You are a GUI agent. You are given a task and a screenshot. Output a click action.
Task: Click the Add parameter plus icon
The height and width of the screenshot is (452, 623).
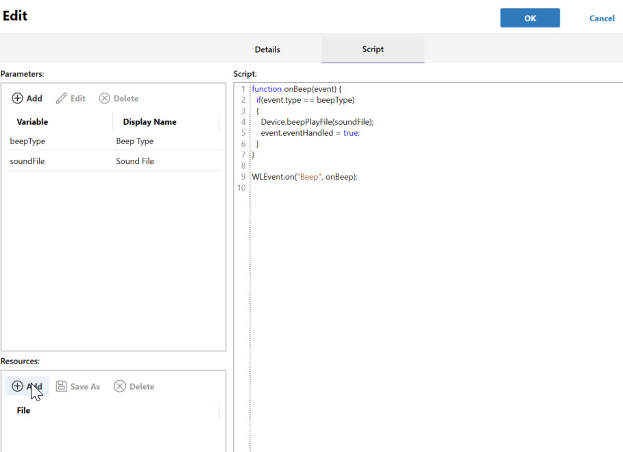(18, 98)
